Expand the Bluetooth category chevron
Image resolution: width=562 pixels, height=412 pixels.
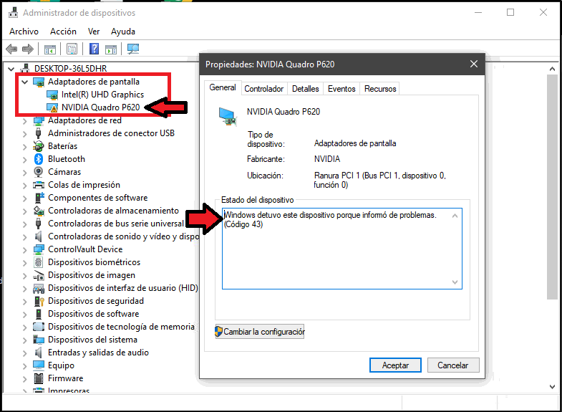25,160
